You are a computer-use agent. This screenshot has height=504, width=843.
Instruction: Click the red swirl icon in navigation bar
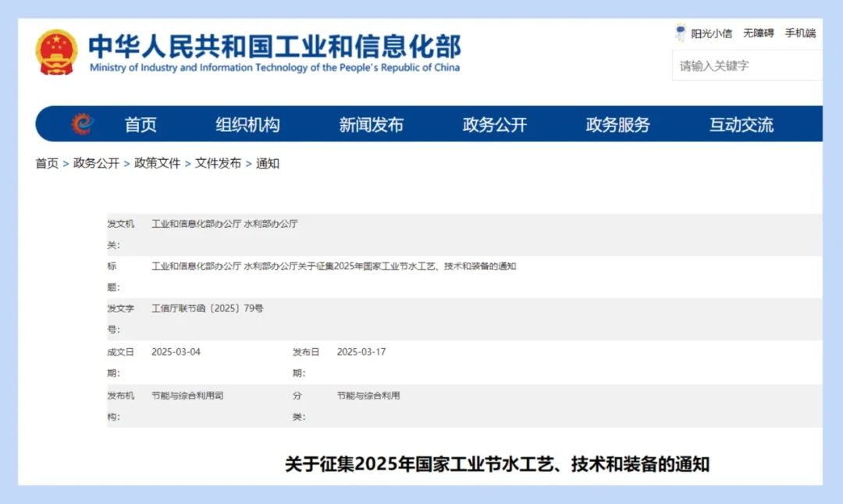[x=82, y=124]
